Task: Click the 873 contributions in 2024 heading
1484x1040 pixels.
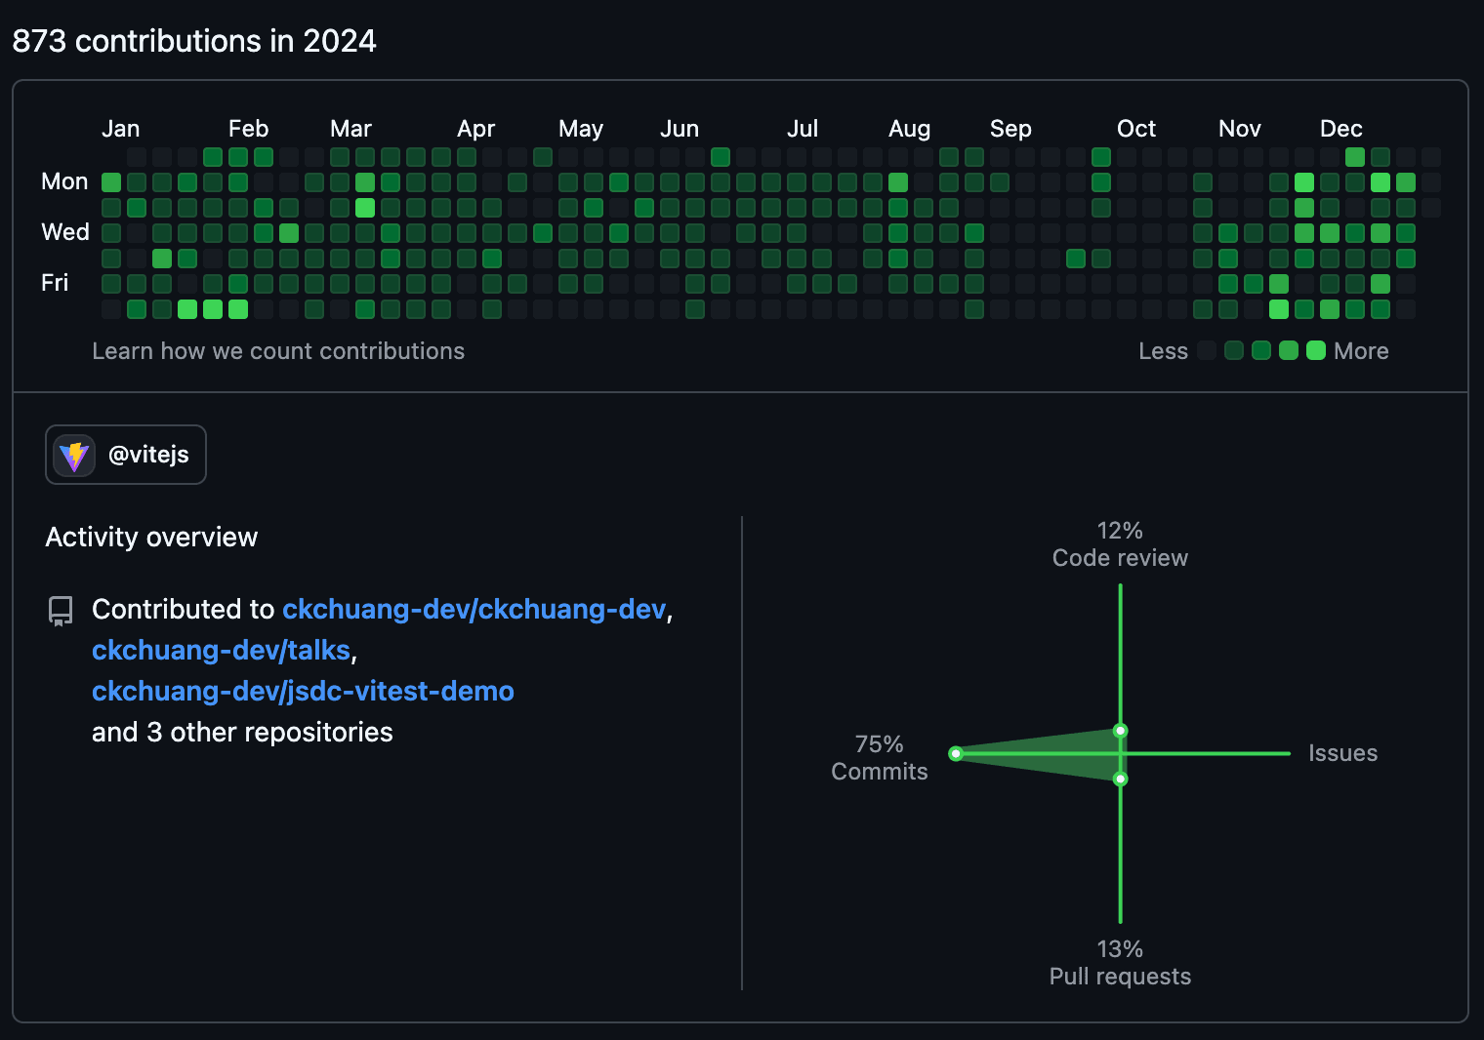Action: (x=193, y=41)
